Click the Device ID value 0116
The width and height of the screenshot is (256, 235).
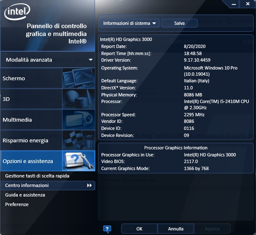click(189, 128)
